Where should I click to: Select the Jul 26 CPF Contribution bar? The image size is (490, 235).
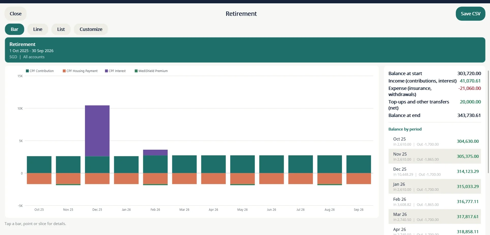(x=301, y=164)
